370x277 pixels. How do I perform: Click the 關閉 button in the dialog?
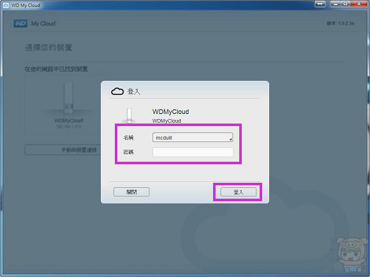tap(131, 192)
